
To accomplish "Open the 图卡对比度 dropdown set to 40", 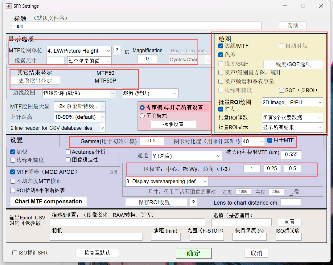I will point(253,141).
